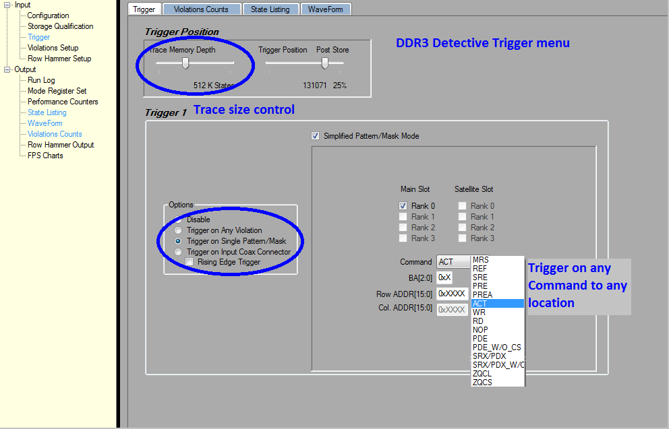The image size is (669, 429).
Task: Click the Col. ADDR[15:0] input field
Action: (453, 309)
